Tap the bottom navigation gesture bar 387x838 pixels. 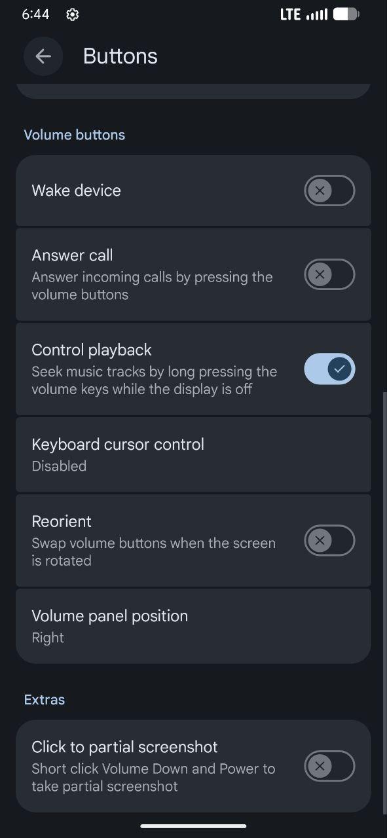[x=193, y=826]
